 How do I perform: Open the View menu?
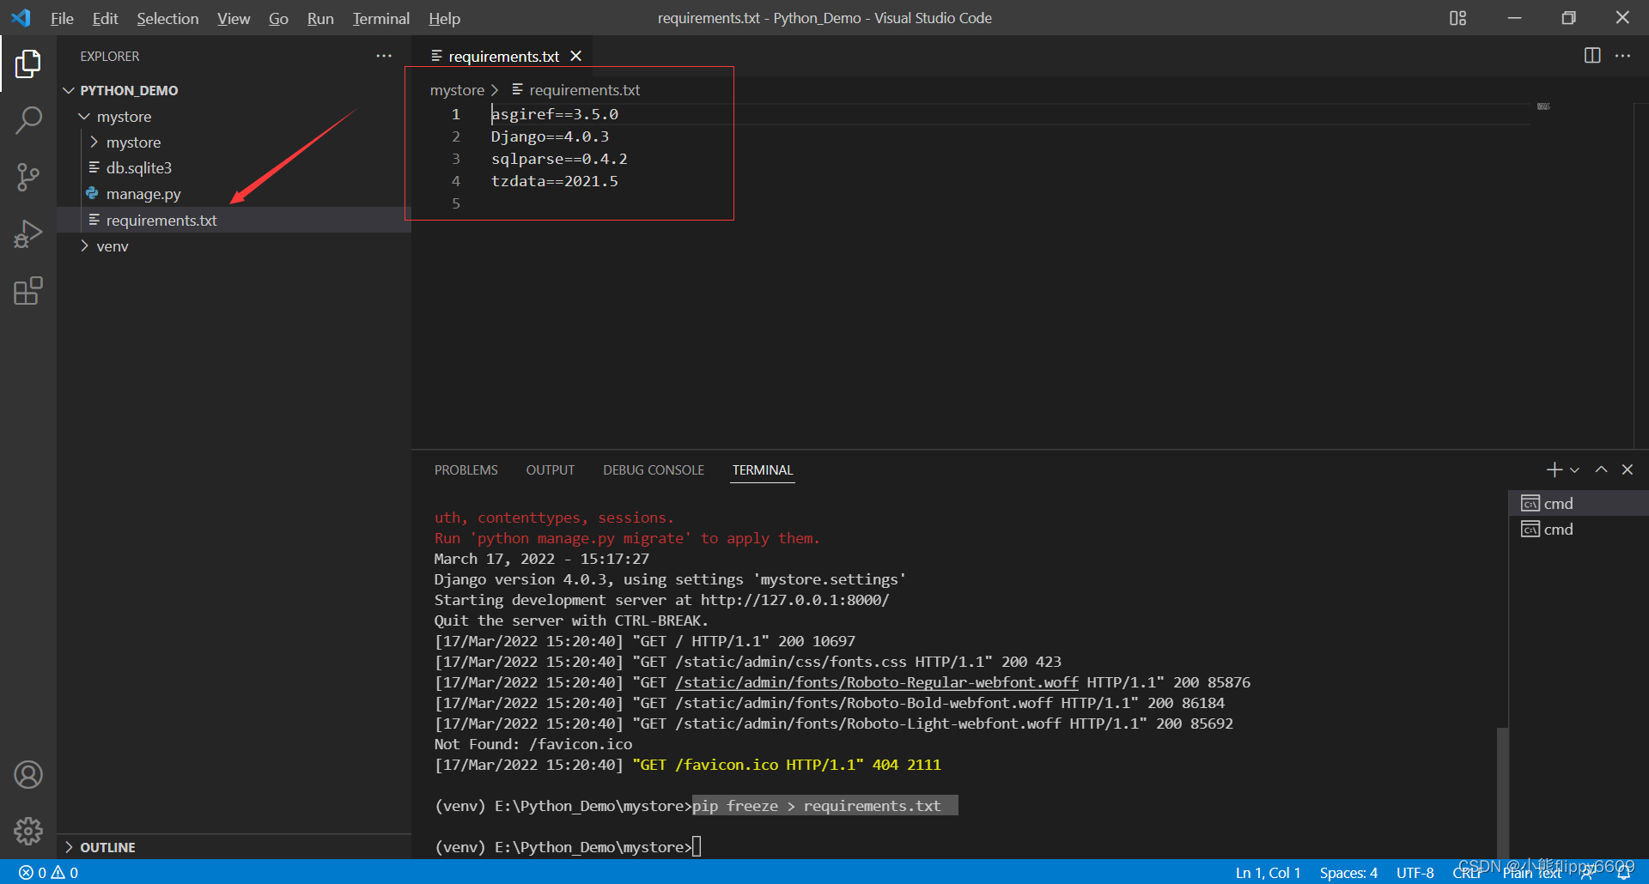pyautogui.click(x=234, y=18)
